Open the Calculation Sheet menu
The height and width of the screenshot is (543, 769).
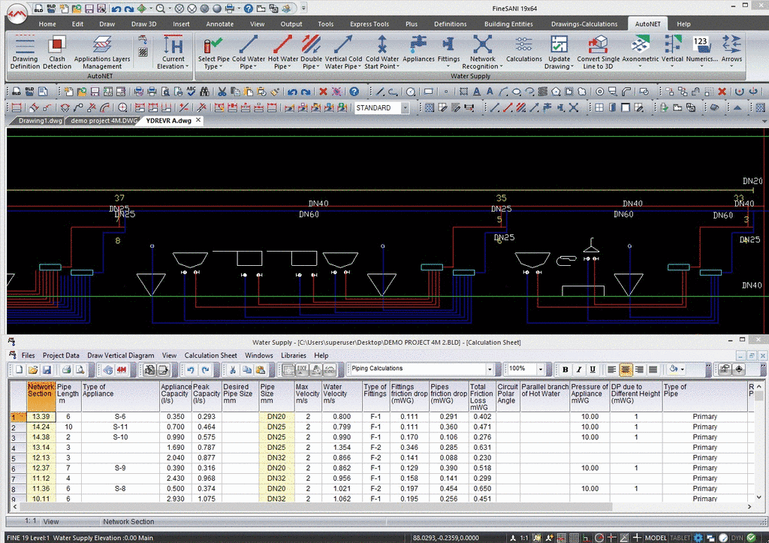click(x=210, y=355)
